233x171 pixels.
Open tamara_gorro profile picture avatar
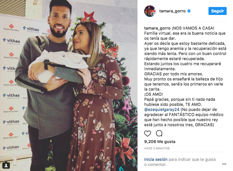(150, 11)
